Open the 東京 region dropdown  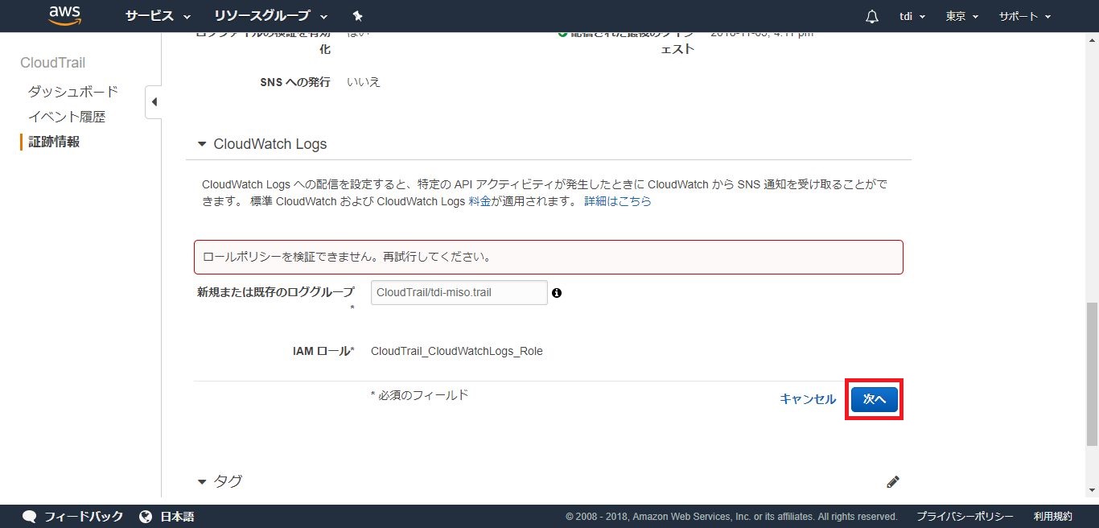click(x=961, y=17)
